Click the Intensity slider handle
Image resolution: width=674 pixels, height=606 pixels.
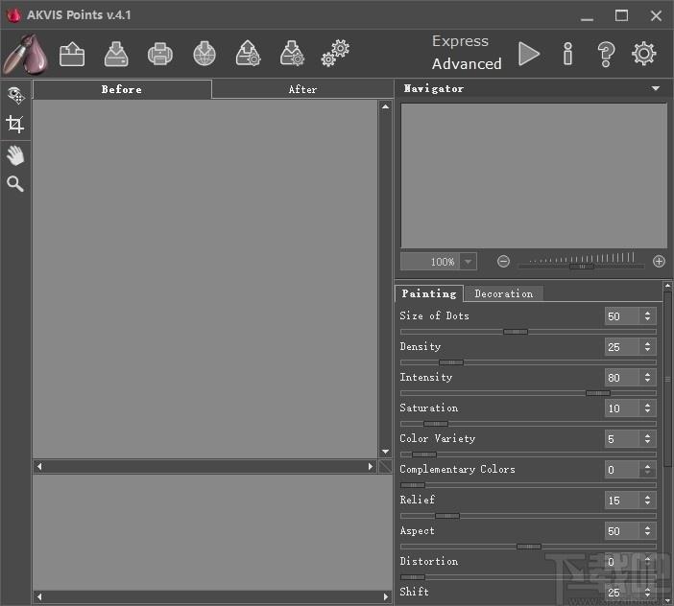[597, 393]
